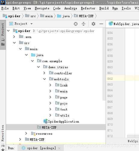
Task: Open the Refactor menu
Action: click(88, 8)
